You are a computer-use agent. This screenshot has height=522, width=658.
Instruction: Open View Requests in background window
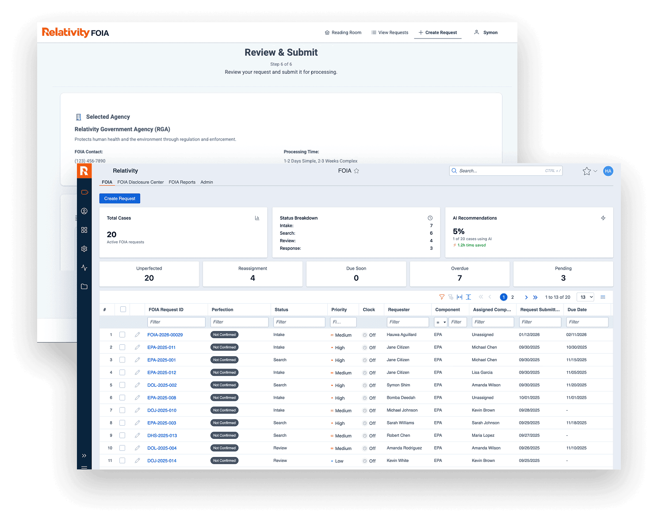click(x=390, y=32)
